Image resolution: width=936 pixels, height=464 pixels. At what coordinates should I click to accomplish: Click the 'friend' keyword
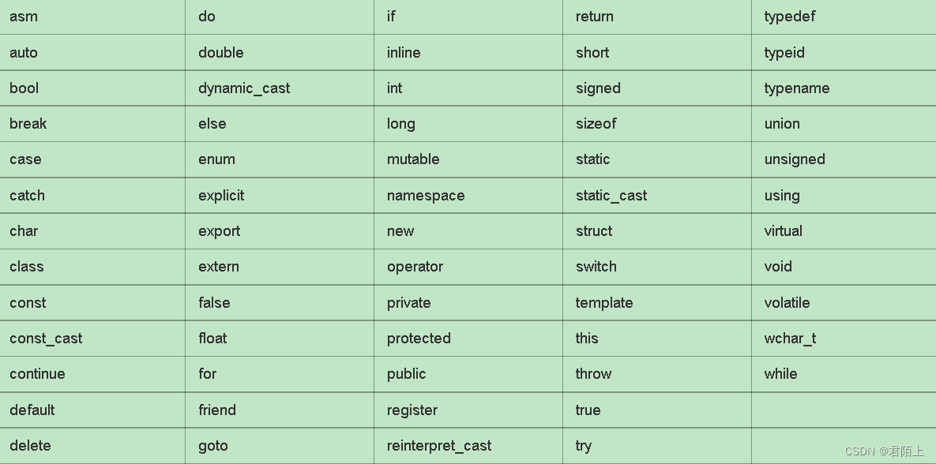[x=217, y=410]
